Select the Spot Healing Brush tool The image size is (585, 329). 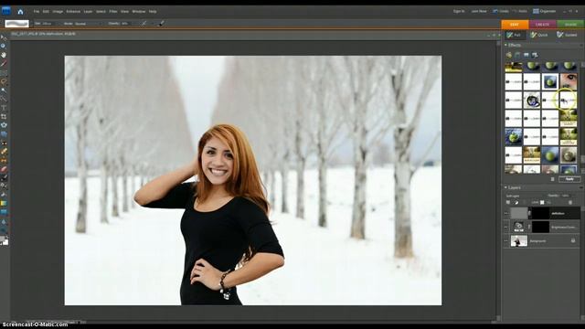tap(4, 152)
